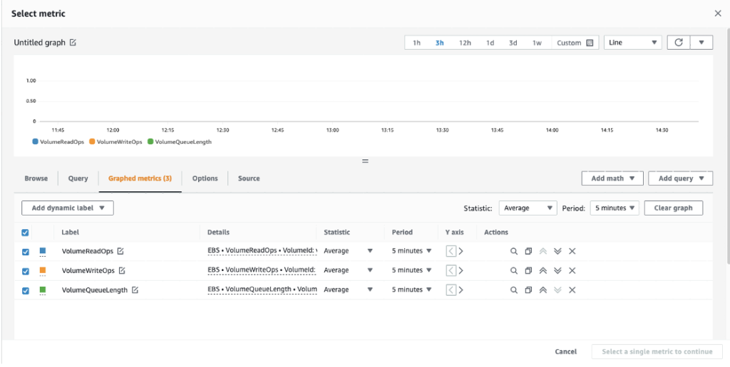Viewport: 730px width, 367px height.
Task: Close the Select metric dialog
Action: 718,14
